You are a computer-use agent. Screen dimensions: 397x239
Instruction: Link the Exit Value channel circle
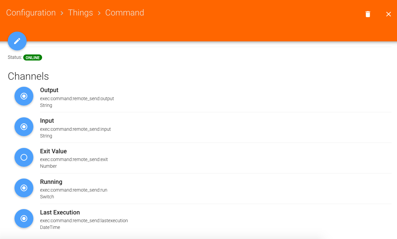pos(24,157)
